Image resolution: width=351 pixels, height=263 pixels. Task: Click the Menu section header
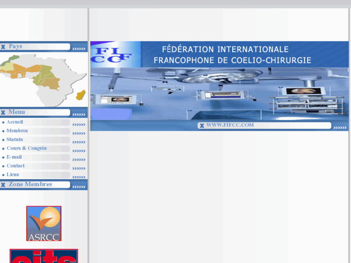click(x=43, y=112)
